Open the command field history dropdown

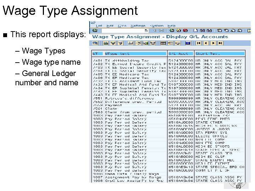[x=146, y=30]
